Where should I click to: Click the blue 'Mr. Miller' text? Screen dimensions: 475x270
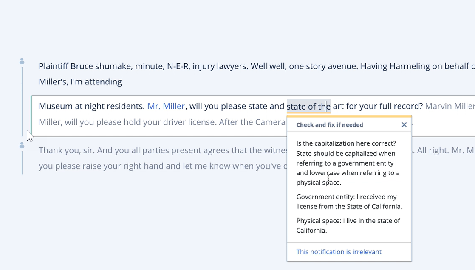[166, 106]
